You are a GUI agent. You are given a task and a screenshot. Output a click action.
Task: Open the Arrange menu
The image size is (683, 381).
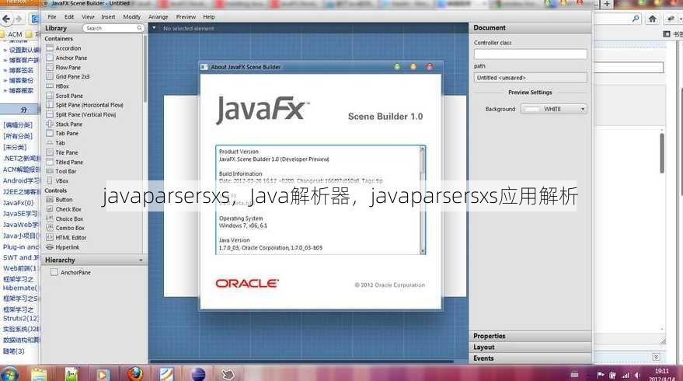(x=158, y=17)
